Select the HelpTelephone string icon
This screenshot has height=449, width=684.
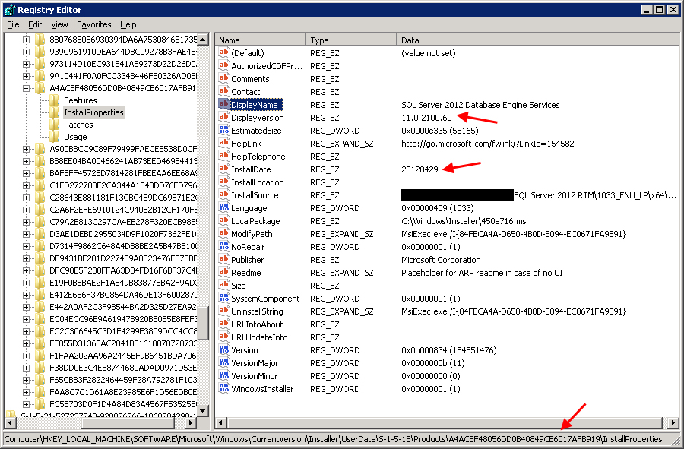point(223,156)
